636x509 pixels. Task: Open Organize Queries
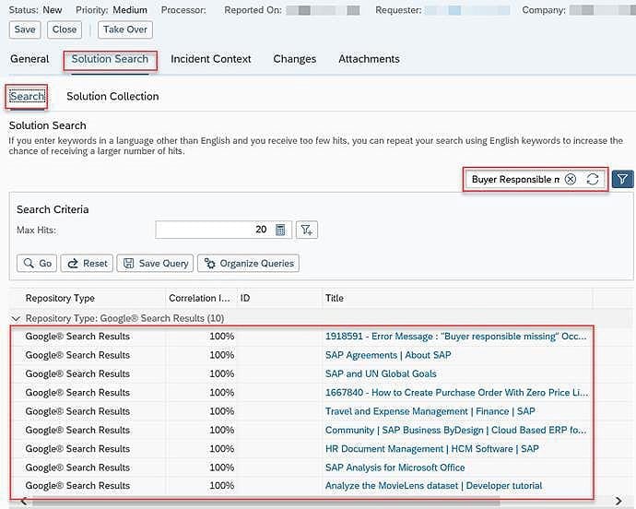(x=248, y=263)
